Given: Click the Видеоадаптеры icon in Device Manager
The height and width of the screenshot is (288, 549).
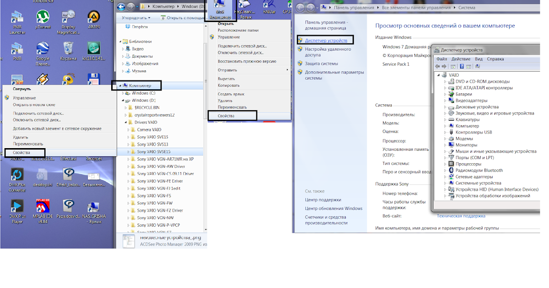Looking at the screenshot, I should [x=452, y=101].
